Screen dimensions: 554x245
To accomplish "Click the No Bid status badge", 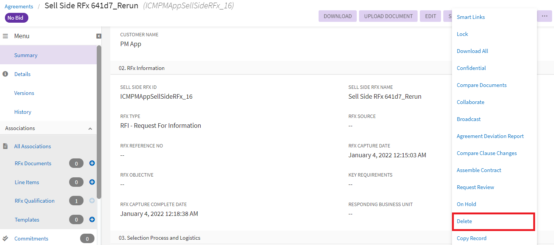I will click(x=16, y=18).
